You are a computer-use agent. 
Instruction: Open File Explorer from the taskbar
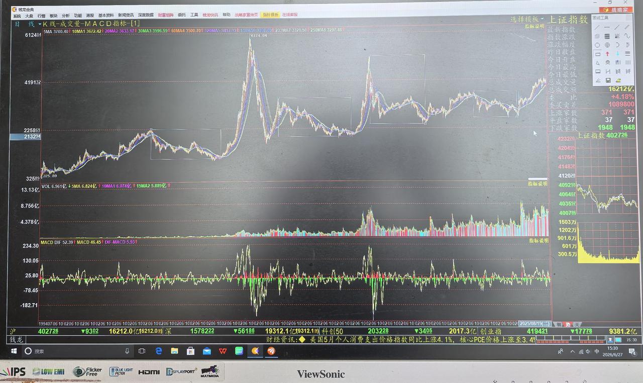[174, 351]
